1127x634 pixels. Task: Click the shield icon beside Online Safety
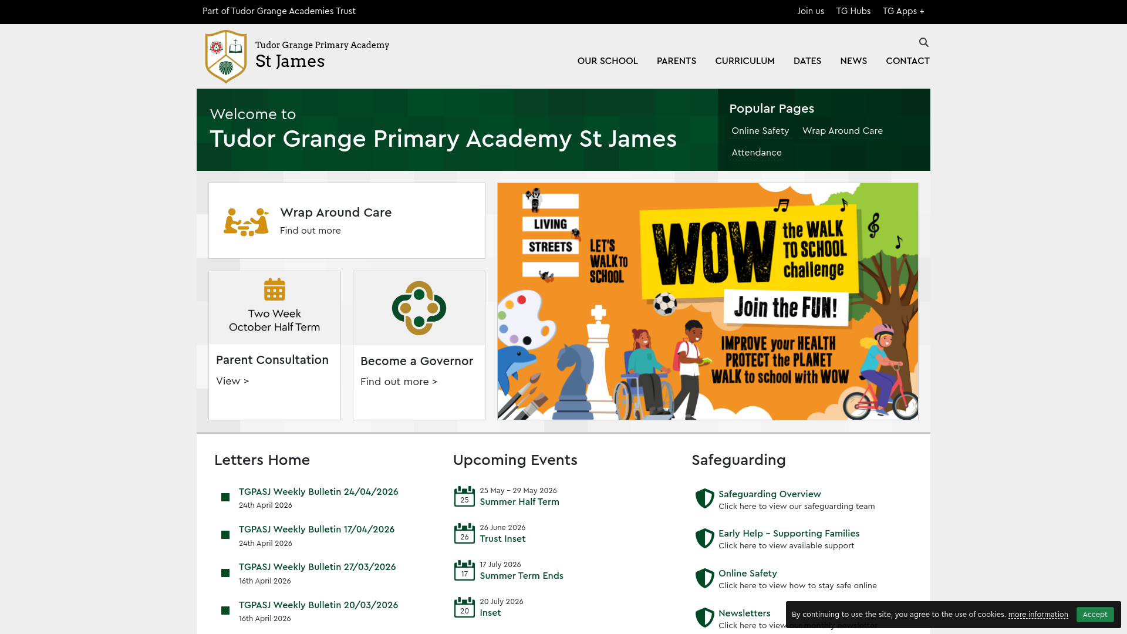[x=704, y=578]
